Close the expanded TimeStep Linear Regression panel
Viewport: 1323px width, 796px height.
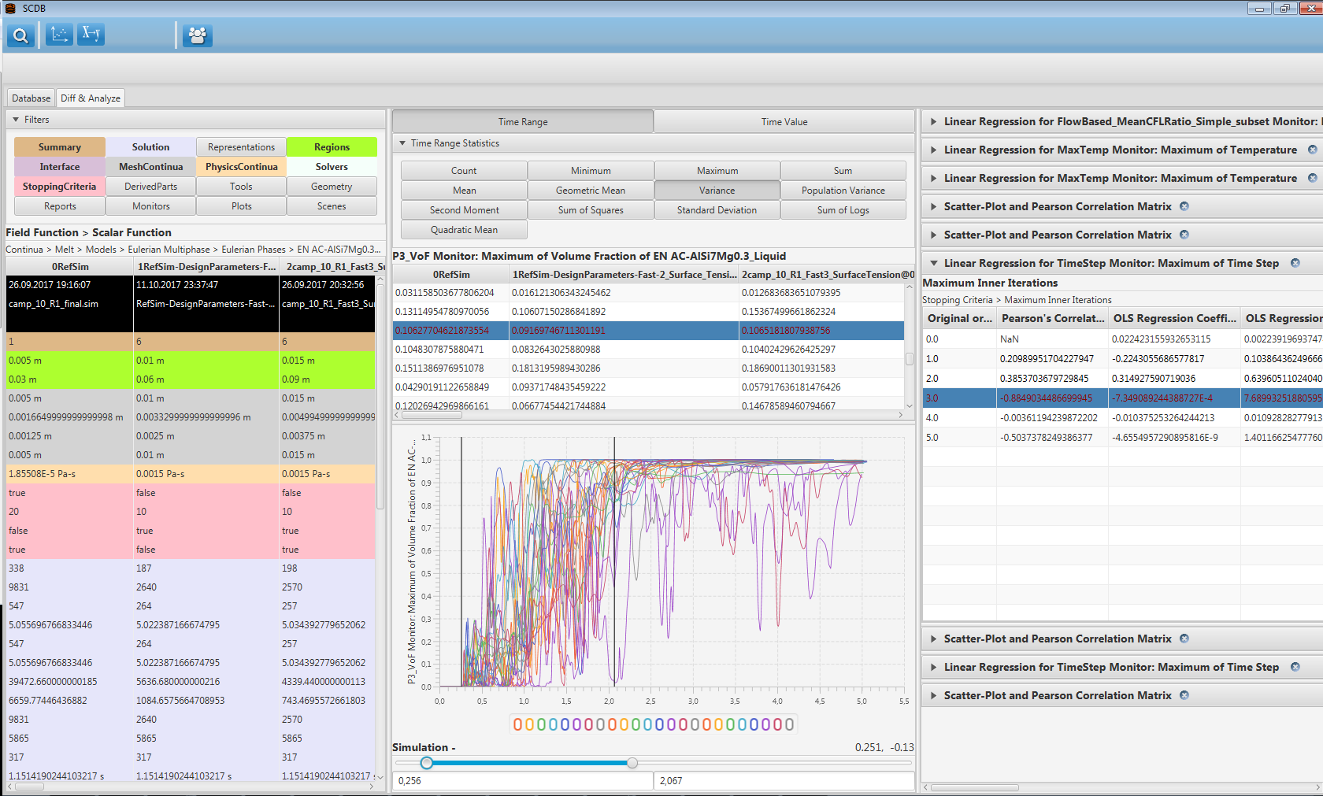[1295, 263]
